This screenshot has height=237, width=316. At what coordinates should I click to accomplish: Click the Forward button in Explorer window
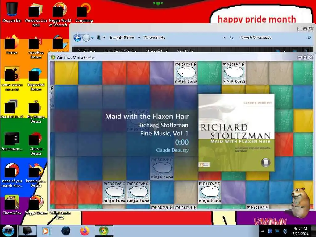click(x=86, y=38)
